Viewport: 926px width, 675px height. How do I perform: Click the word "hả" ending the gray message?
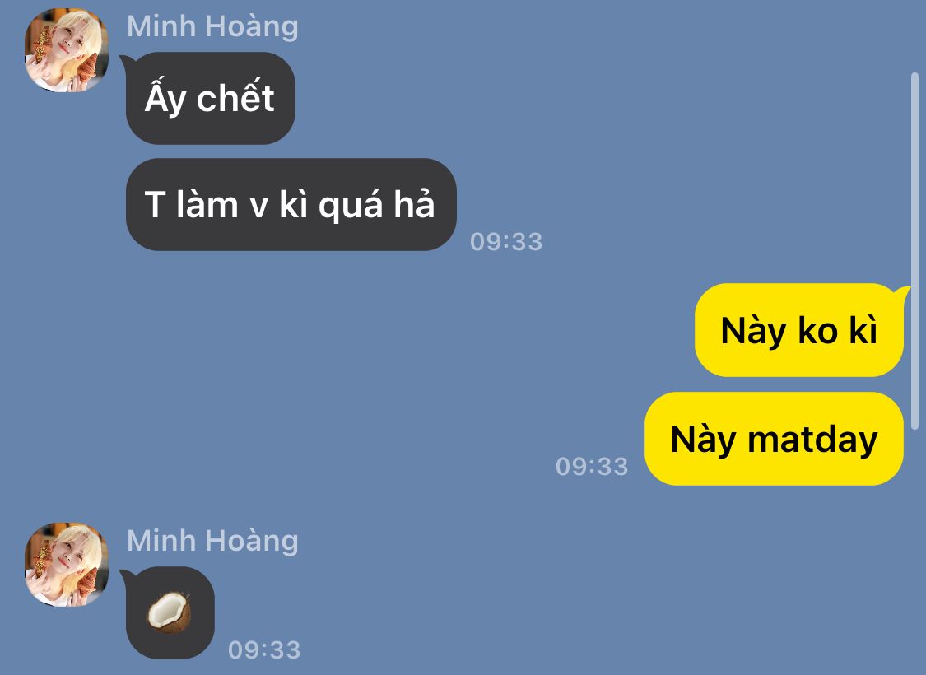415,204
